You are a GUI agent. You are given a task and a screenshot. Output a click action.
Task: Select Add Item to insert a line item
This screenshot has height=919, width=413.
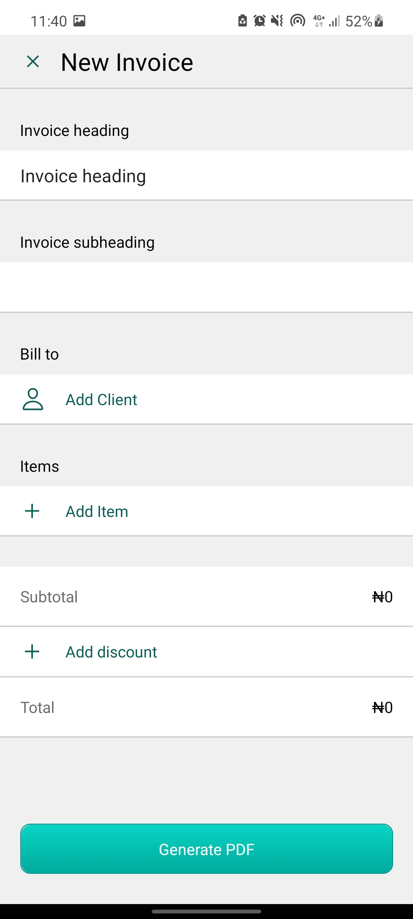[x=97, y=511]
